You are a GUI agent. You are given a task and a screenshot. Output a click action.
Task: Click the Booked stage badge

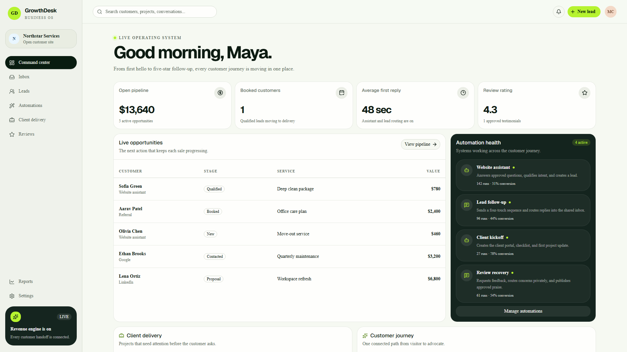(213, 212)
